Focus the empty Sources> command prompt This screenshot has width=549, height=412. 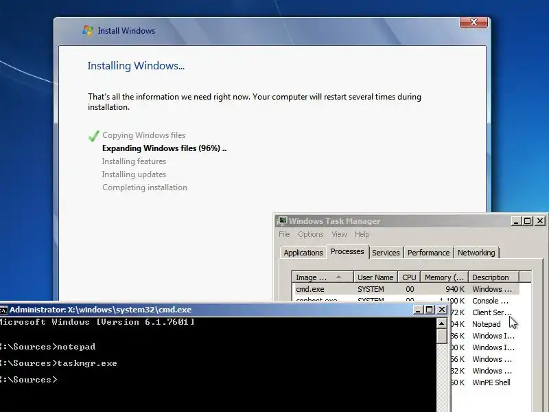28,380
